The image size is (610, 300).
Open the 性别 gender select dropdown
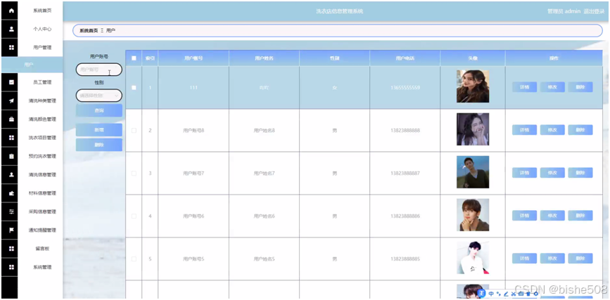pyautogui.click(x=99, y=96)
